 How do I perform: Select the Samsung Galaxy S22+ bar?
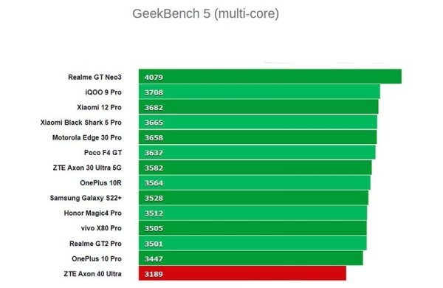coord(253,198)
